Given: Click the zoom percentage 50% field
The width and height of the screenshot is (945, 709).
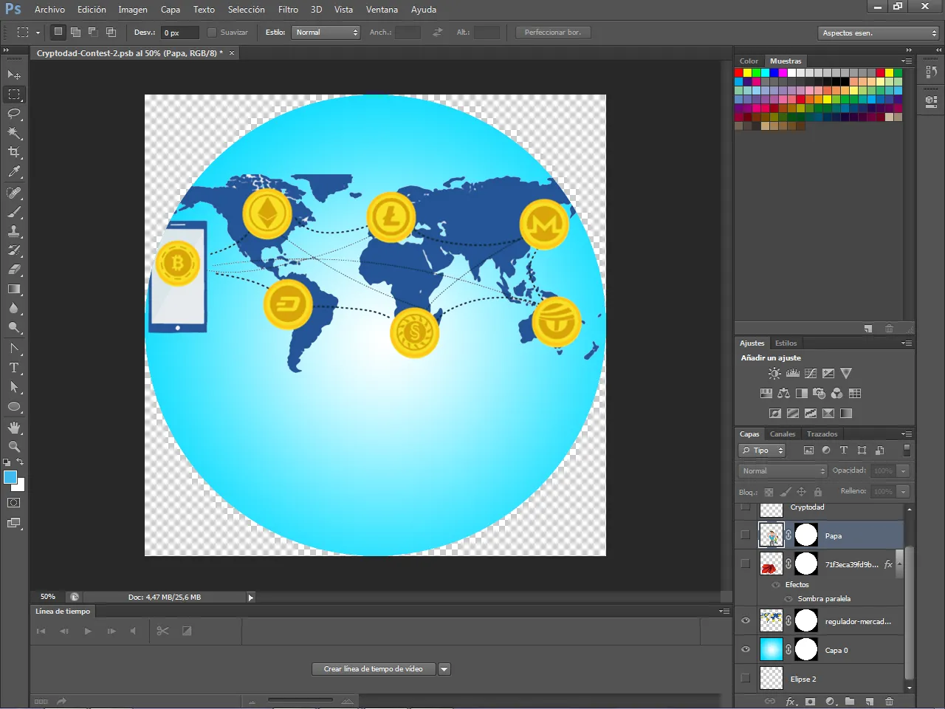Looking at the screenshot, I should pyautogui.click(x=48, y=597).
